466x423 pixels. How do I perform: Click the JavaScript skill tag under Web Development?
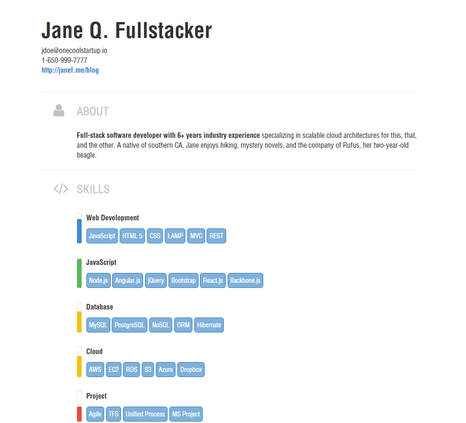click(102, 236)
